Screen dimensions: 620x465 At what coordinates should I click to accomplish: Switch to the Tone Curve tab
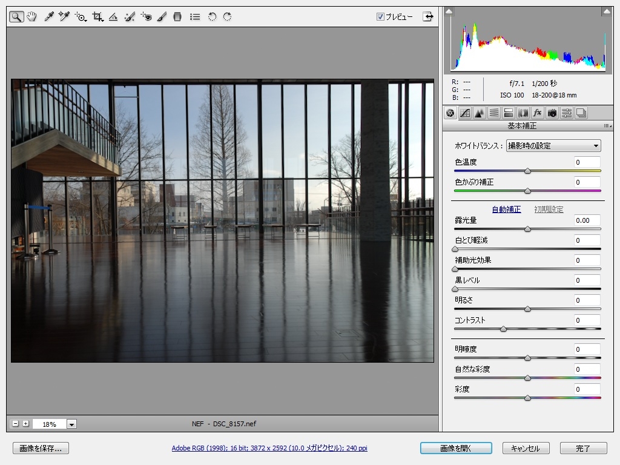[465, 113]
